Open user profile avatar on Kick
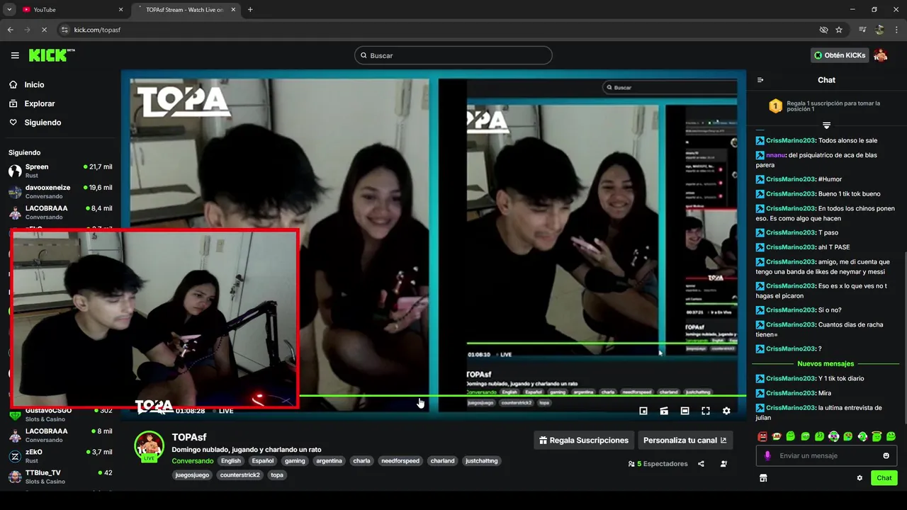The height and width of the screenshot is (510, 907). [881, 55]
